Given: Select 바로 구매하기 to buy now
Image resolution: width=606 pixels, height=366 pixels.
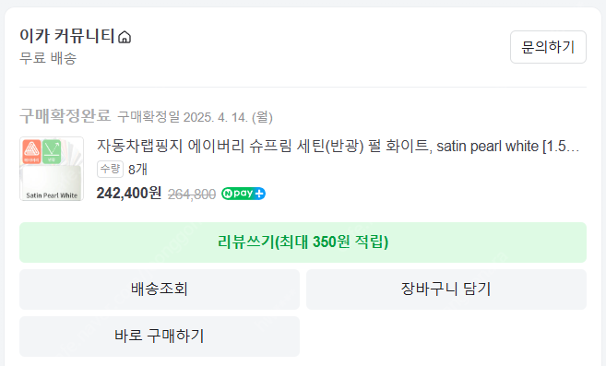Looking at the screenshot, I should pos(160,336).
